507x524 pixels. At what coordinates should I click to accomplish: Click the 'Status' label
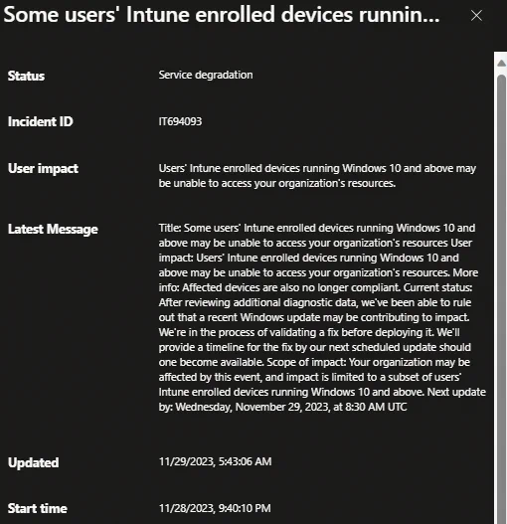(26, 76)
